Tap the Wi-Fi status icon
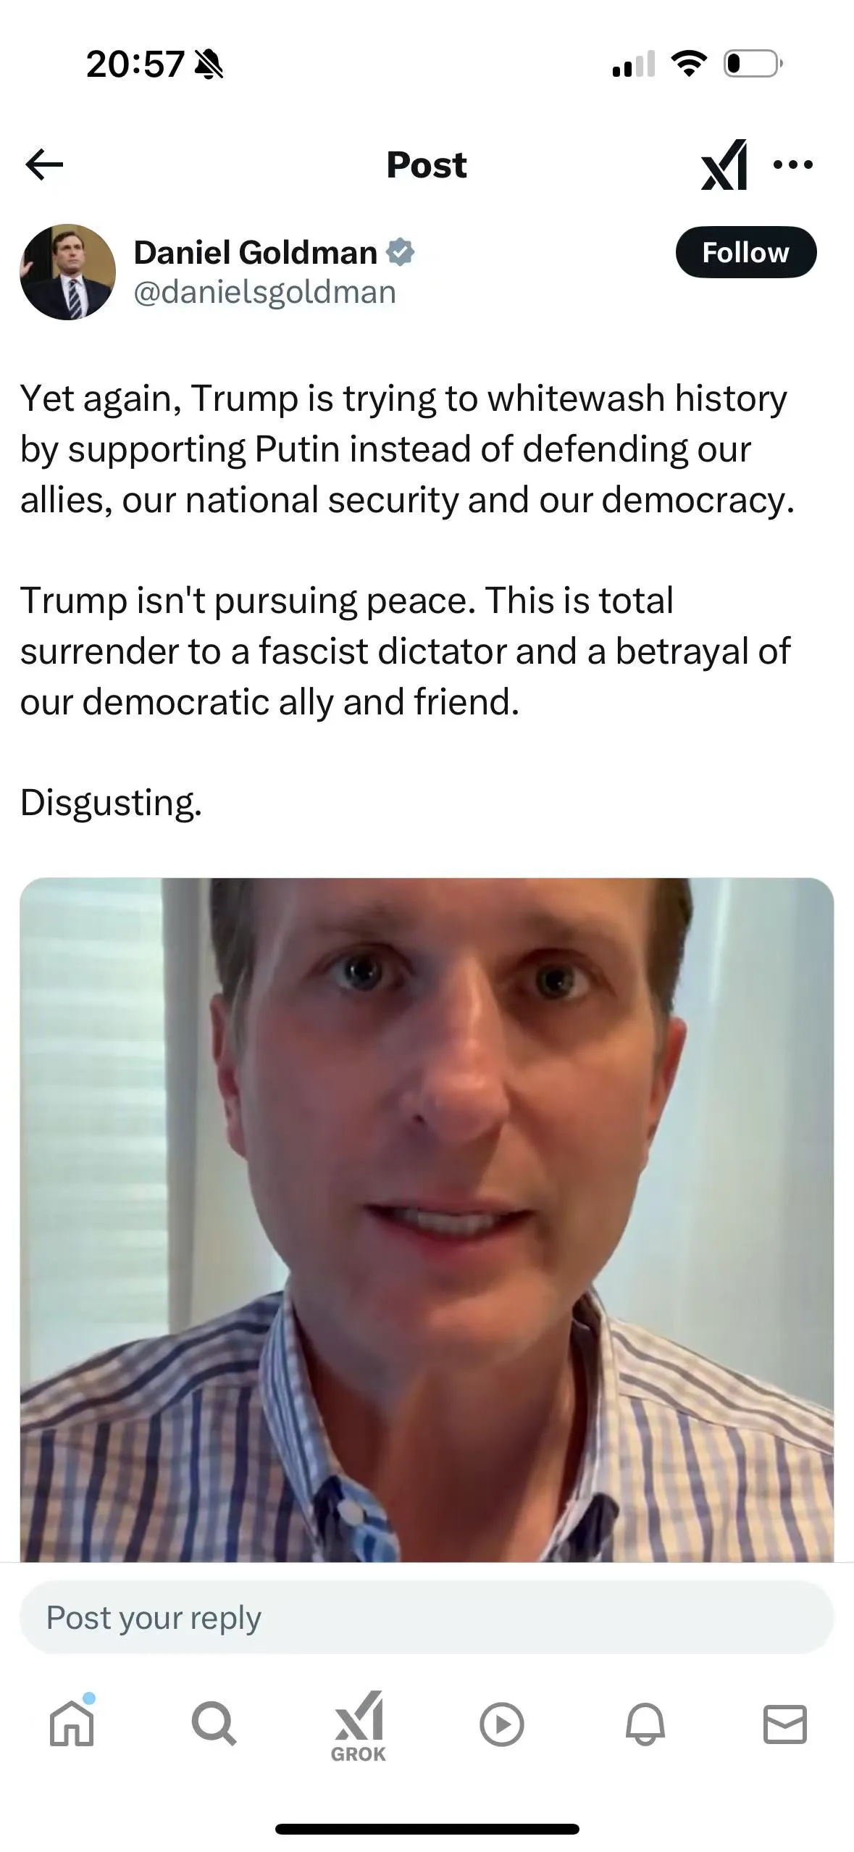 pyautogui.click(x=688, y=64)
